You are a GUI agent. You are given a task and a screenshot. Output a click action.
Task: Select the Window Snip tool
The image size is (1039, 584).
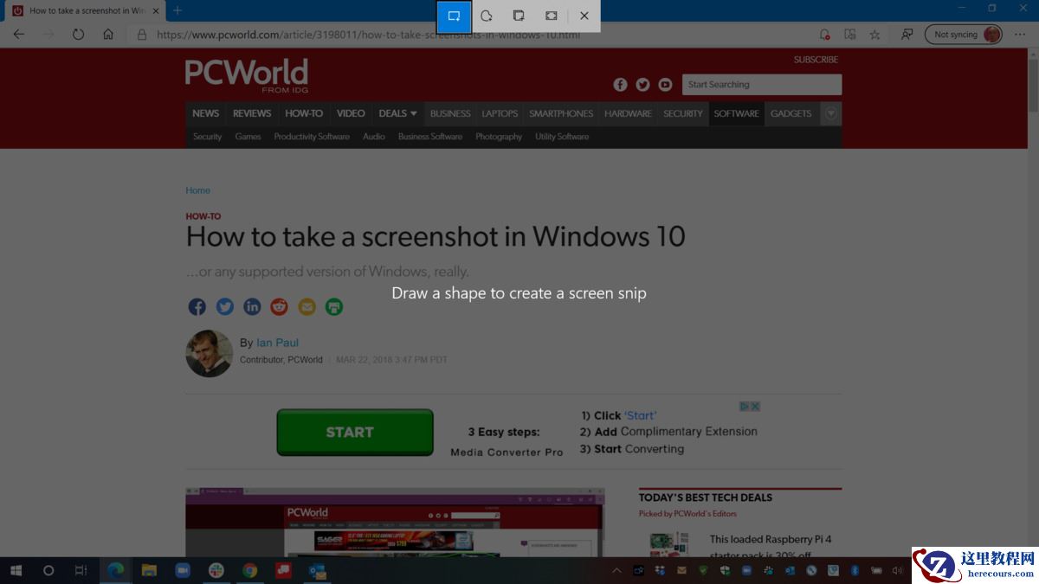519,16
